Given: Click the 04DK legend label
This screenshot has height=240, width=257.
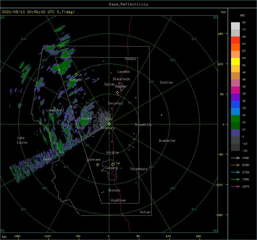Looking at the screenshot, I should (x=246, y=158).
